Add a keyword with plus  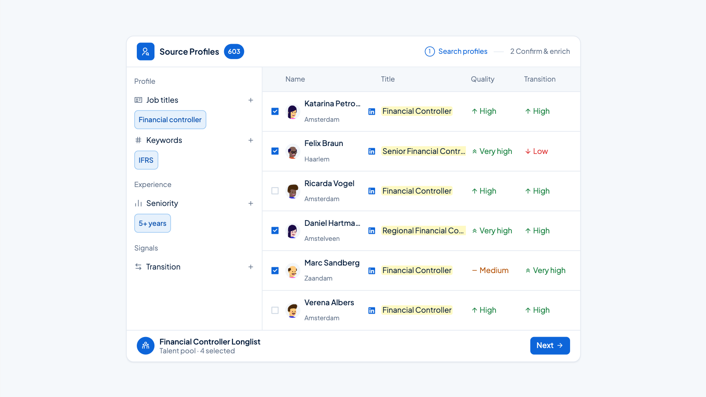pyautogui.click(x=251, y=140)
